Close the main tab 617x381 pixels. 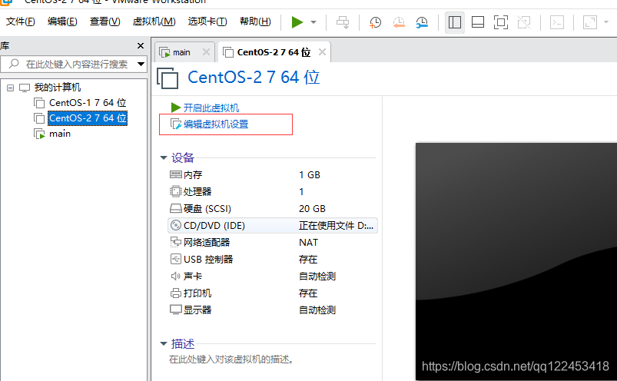click(206, 52)
